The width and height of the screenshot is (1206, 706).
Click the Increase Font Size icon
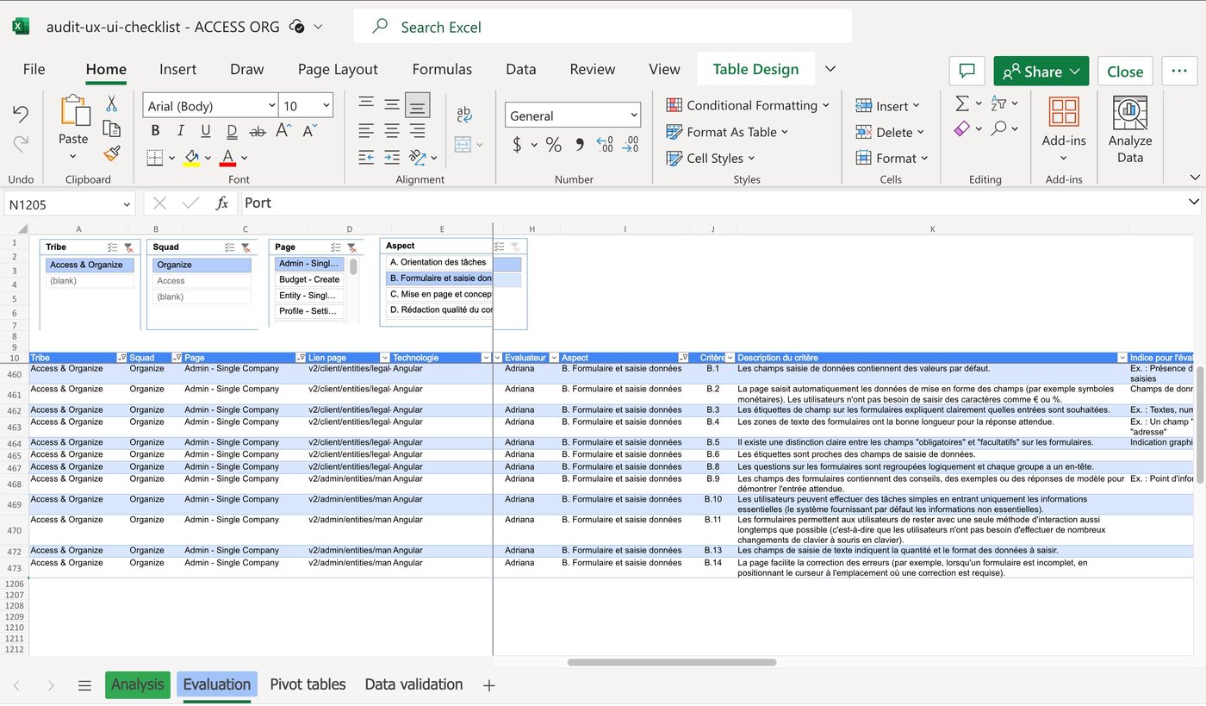(x=283, y=131)
